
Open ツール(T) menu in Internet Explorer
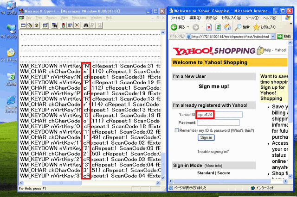coord(252,18)
